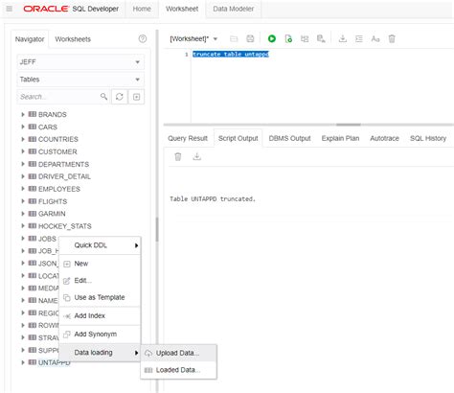Open the [Worksheet] name dropdown arrow
The width and height of the screenshot is (454, 393).
[216, 39]
